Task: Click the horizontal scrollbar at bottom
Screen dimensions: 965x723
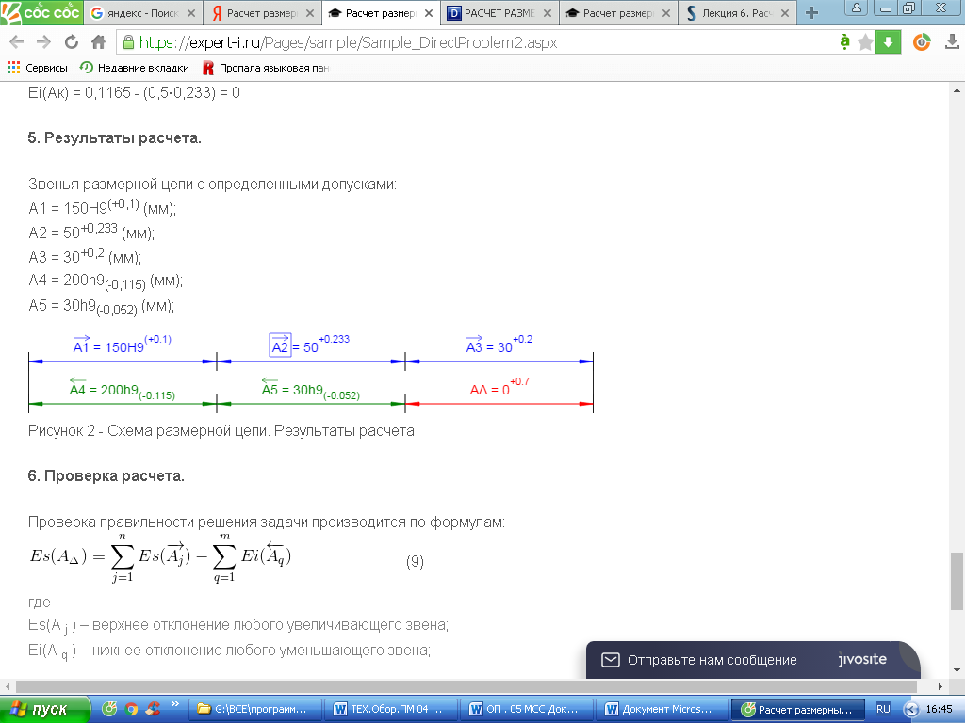Action: pyautogui.click(x=466, y=686)
